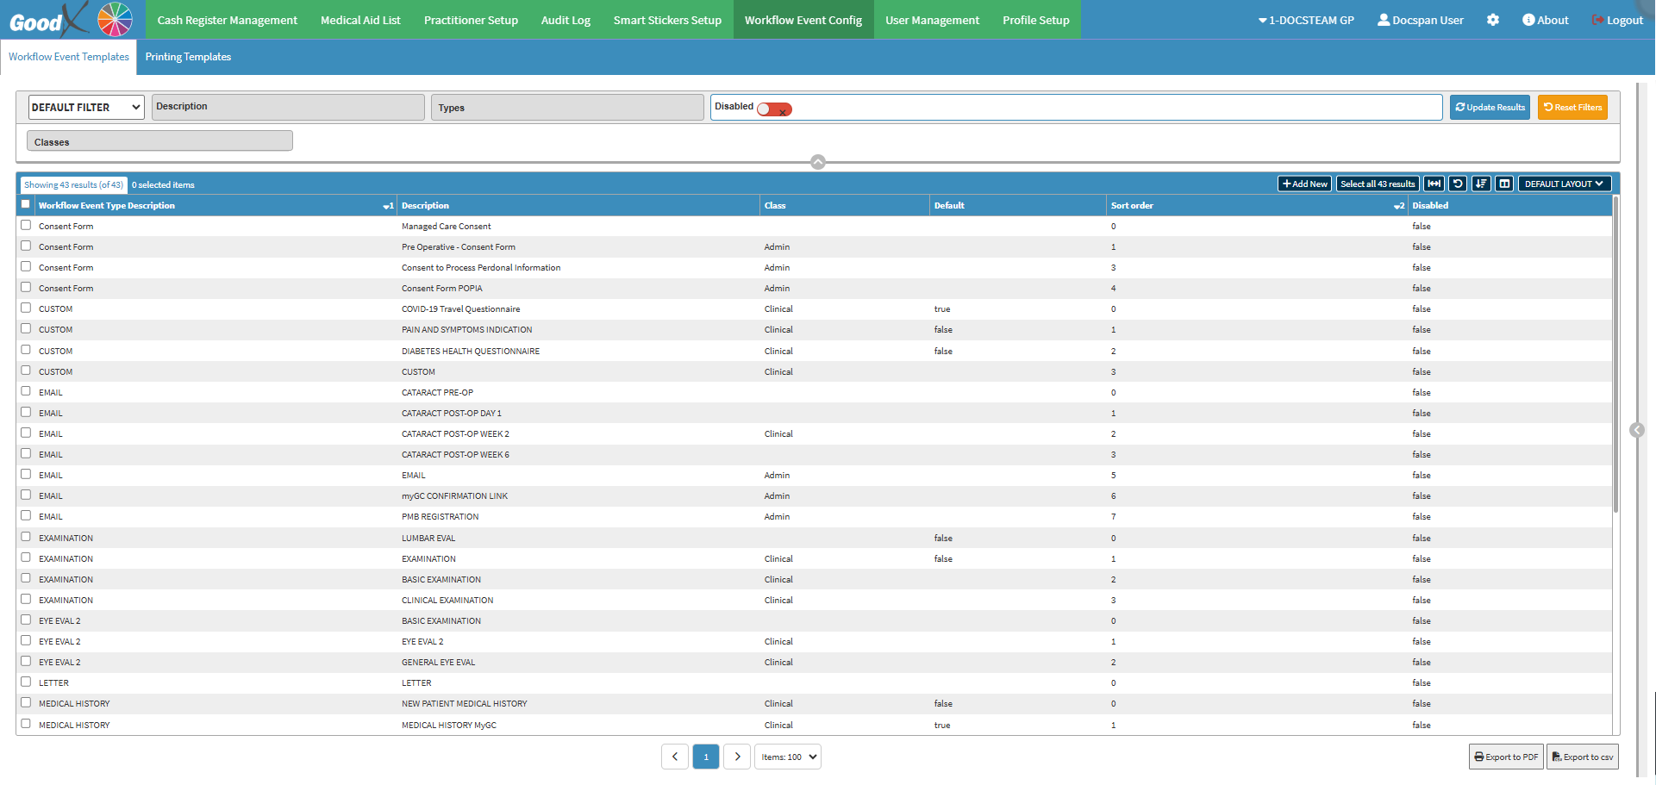This screenshot has height=785, width=1656.
Task: Click the fit column widths icon
Action: click(1434, 184)
